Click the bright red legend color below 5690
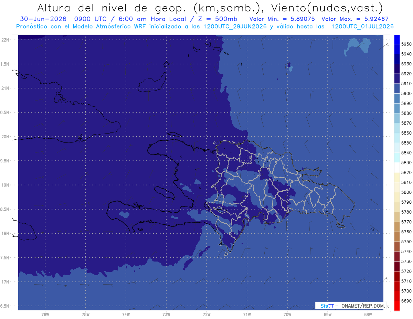Image resolution: width=413 pixels, height=319 pixels. [x=397, y=306]
